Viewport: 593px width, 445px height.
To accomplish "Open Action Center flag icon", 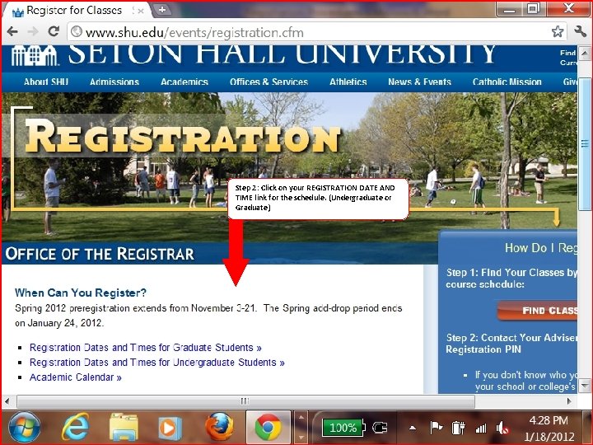I will pos(436,428).
